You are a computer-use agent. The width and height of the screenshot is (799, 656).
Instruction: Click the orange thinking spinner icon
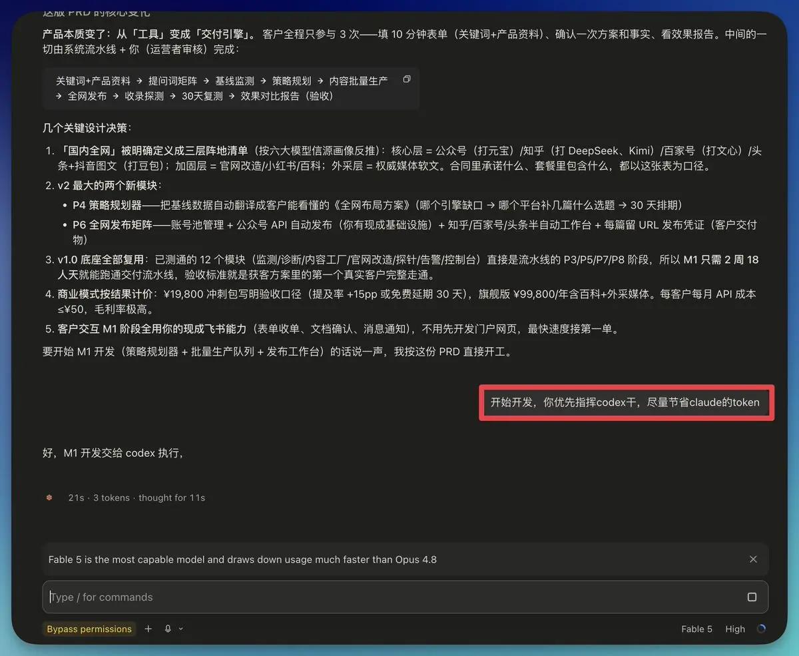click(49, 497)
